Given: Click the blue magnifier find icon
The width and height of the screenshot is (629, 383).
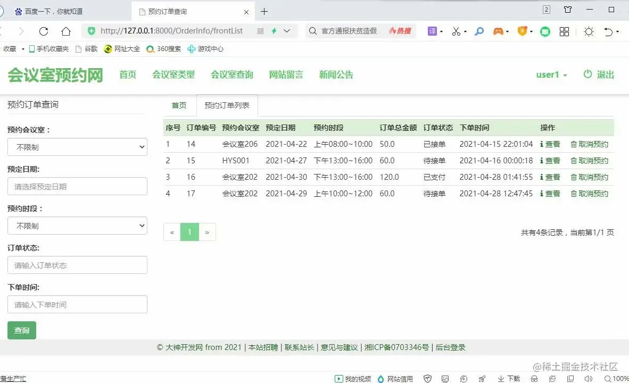Looking at the screenshot, I should pos(479,31).
